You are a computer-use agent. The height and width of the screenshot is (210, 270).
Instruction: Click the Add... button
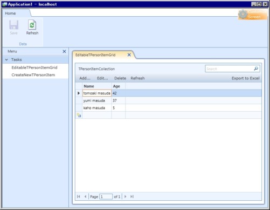[x=85, y=78]
